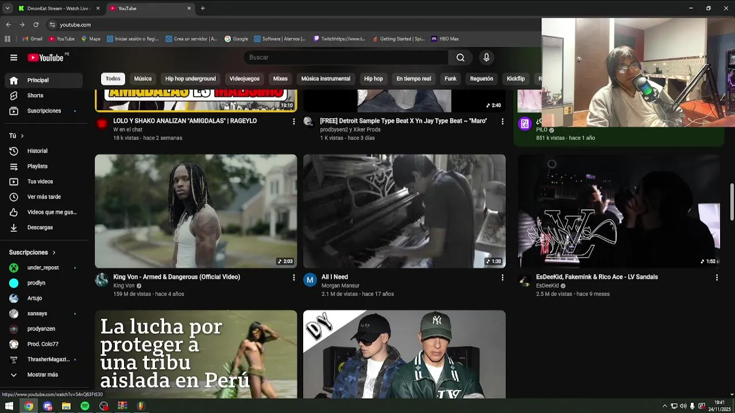Select the Todos filter chip
This screenshot has height=413, width=735.
113,79
